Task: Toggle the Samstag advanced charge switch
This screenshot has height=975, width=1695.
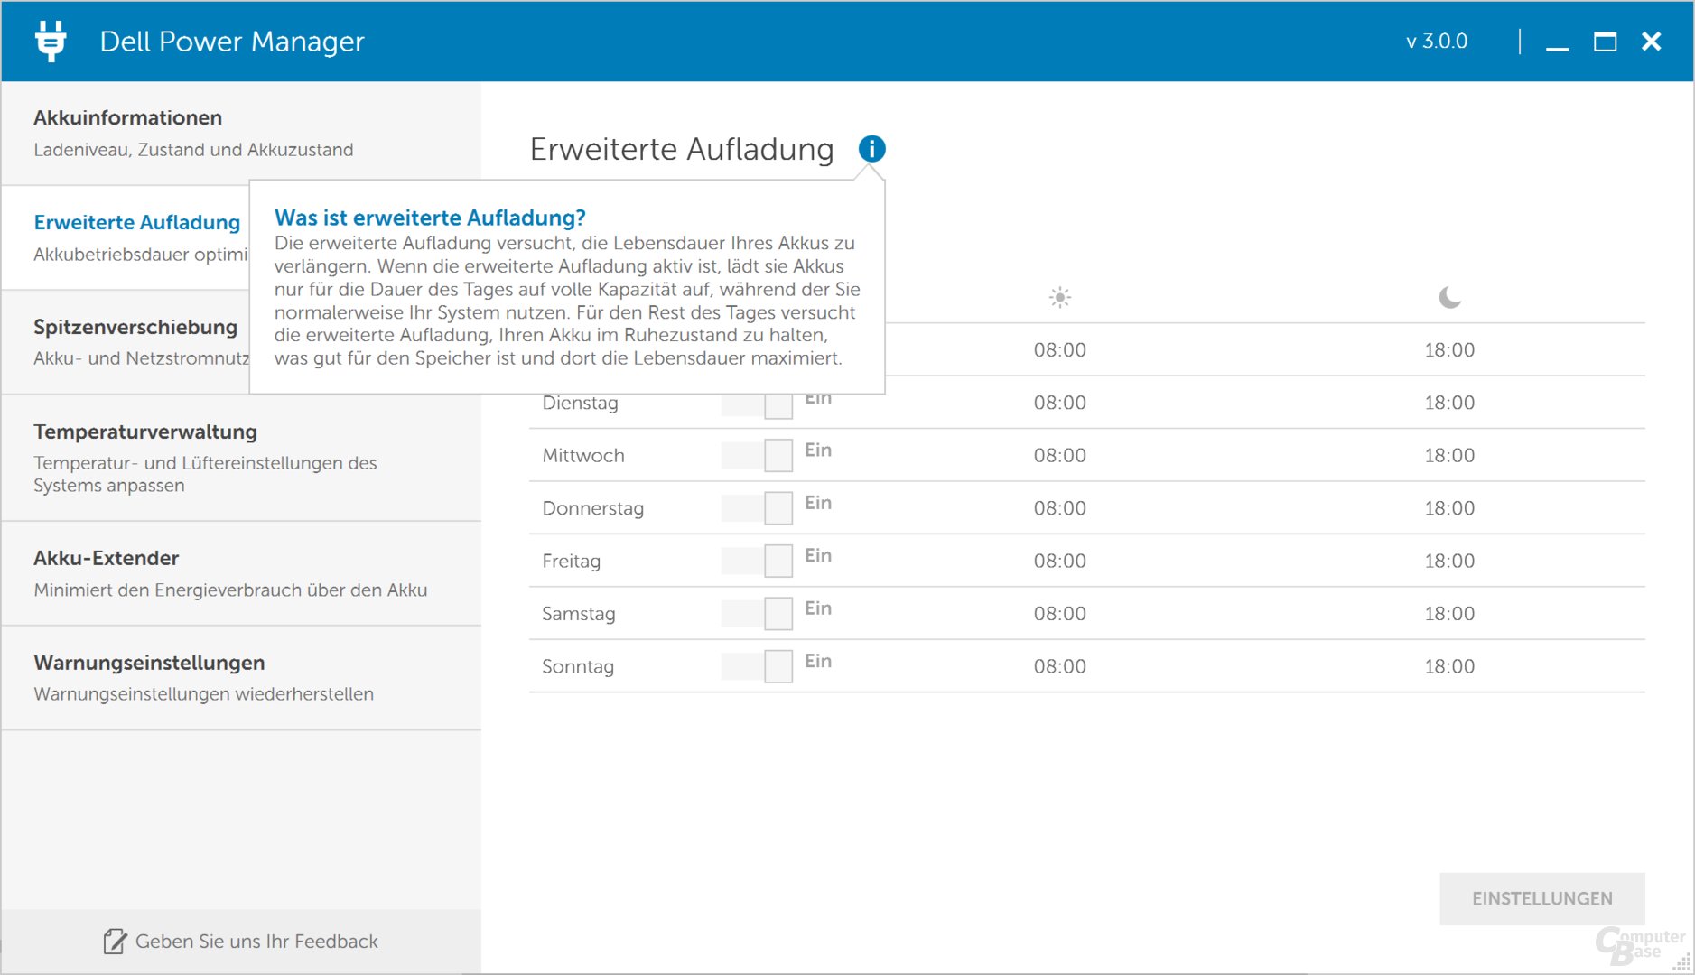Action: pos(757,614)
